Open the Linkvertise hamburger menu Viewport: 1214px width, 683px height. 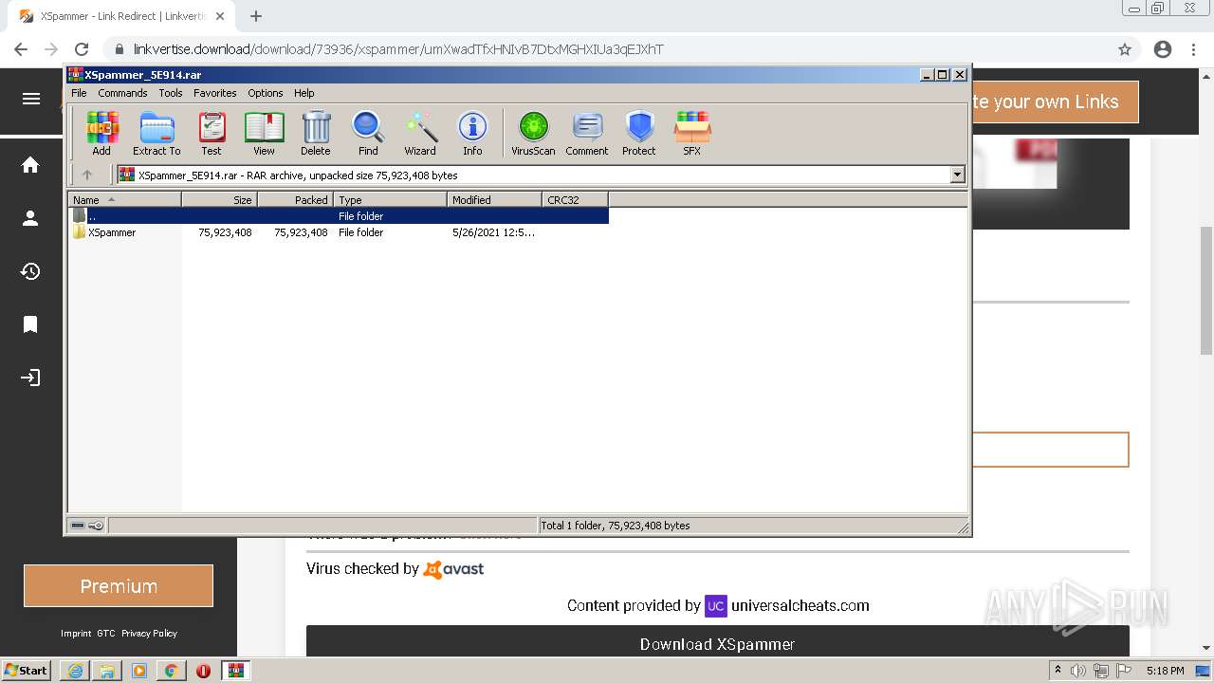[x=31, y=99]
